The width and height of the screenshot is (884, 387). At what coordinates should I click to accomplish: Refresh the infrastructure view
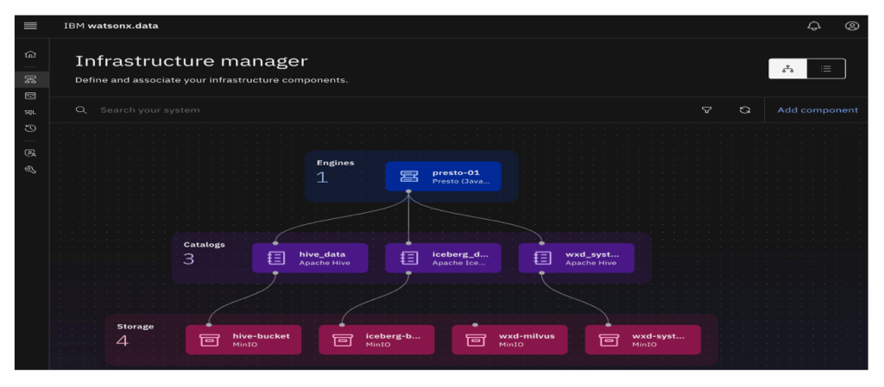click(745, 110)
